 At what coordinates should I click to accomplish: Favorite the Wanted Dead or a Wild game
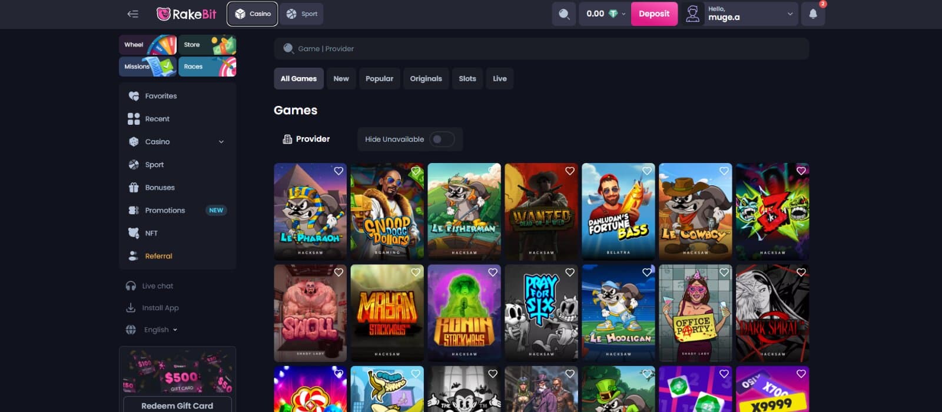pyautogui.click(x=570, y=171)
